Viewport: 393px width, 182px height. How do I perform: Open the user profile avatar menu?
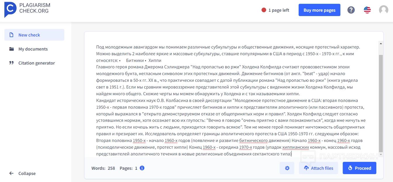[383, 10]
